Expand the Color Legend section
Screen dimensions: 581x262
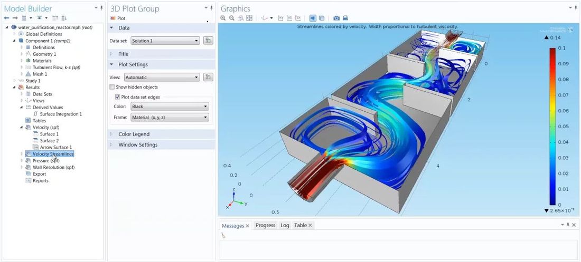click(111, 134)
